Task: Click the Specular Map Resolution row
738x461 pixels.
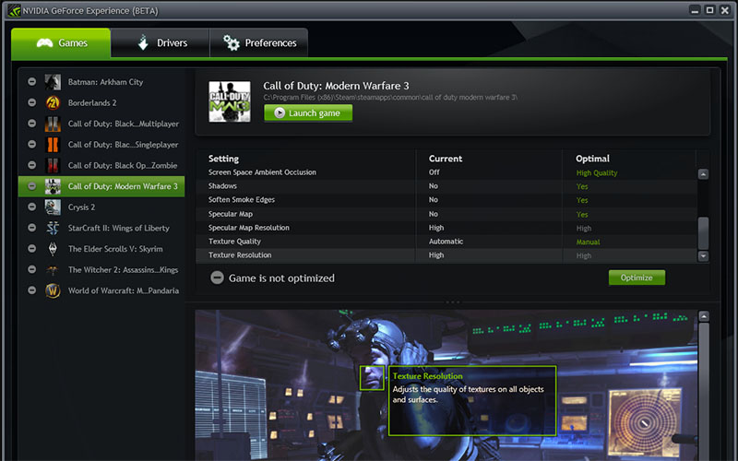Action: 446,228
